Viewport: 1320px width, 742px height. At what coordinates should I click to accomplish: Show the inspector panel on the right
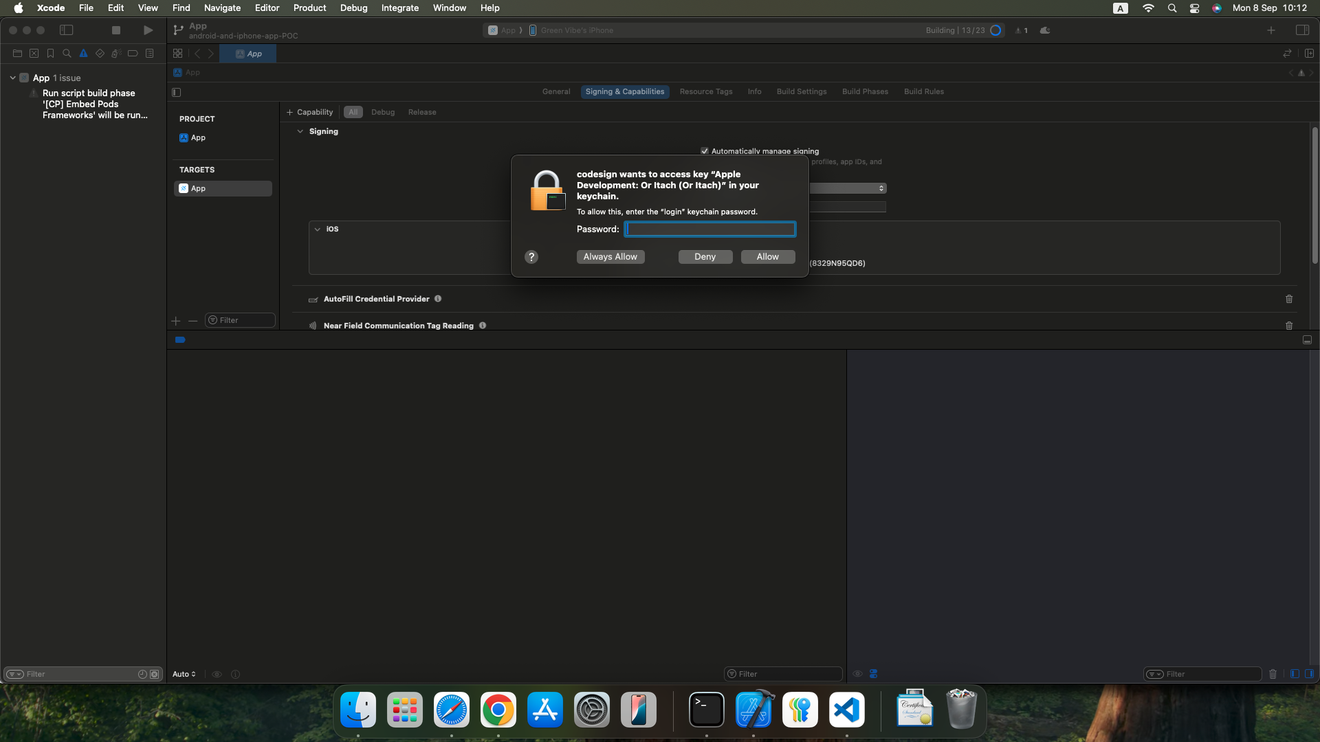1302,30
